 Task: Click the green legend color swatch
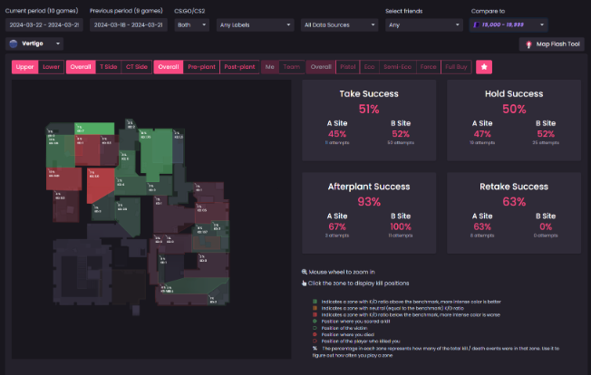[x=315, y=302]
